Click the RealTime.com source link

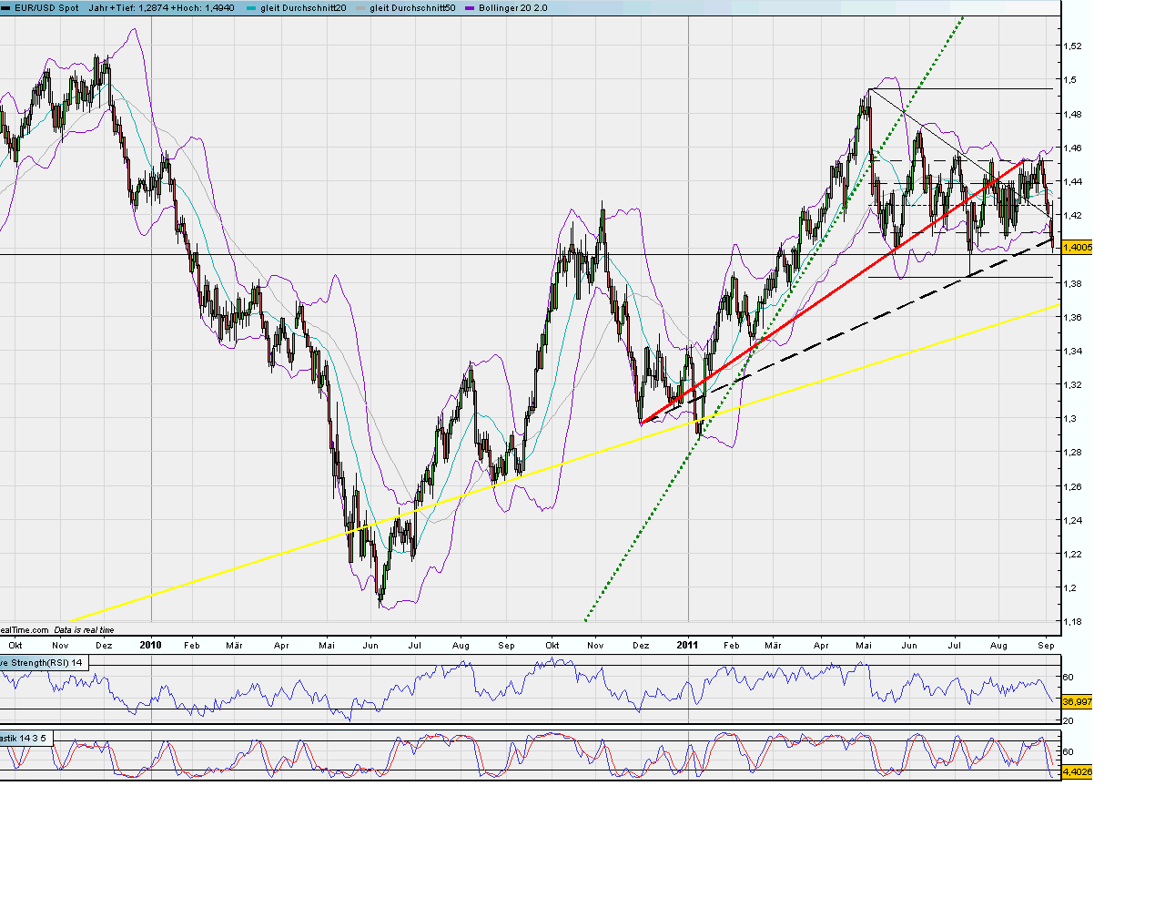click(x=23, y=629)
